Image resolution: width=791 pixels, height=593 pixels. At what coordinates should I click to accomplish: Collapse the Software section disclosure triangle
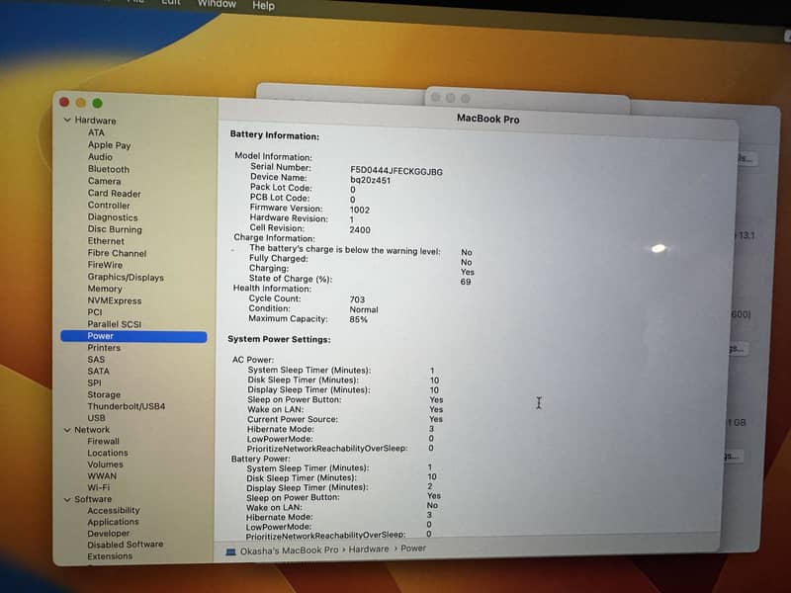click(66, 499)
